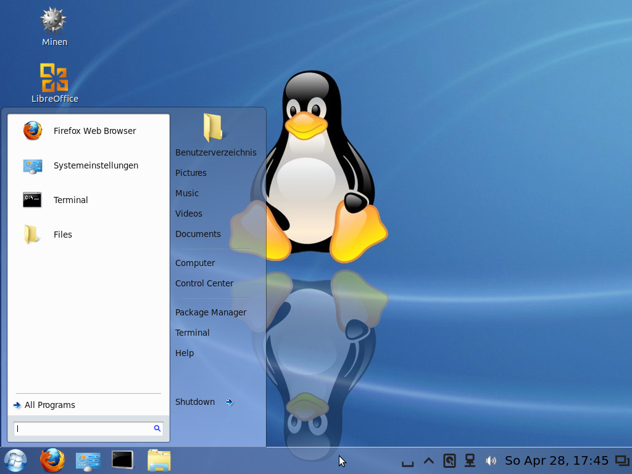Open Help from the start menu
This screenshot has width=632, height=474.
(185, 354)
